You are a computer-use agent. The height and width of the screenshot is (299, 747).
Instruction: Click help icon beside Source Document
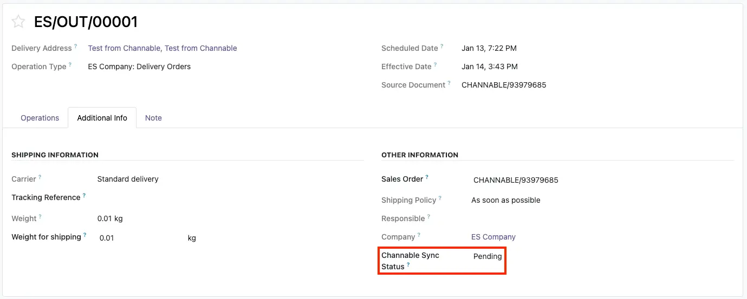pos(449,83)
